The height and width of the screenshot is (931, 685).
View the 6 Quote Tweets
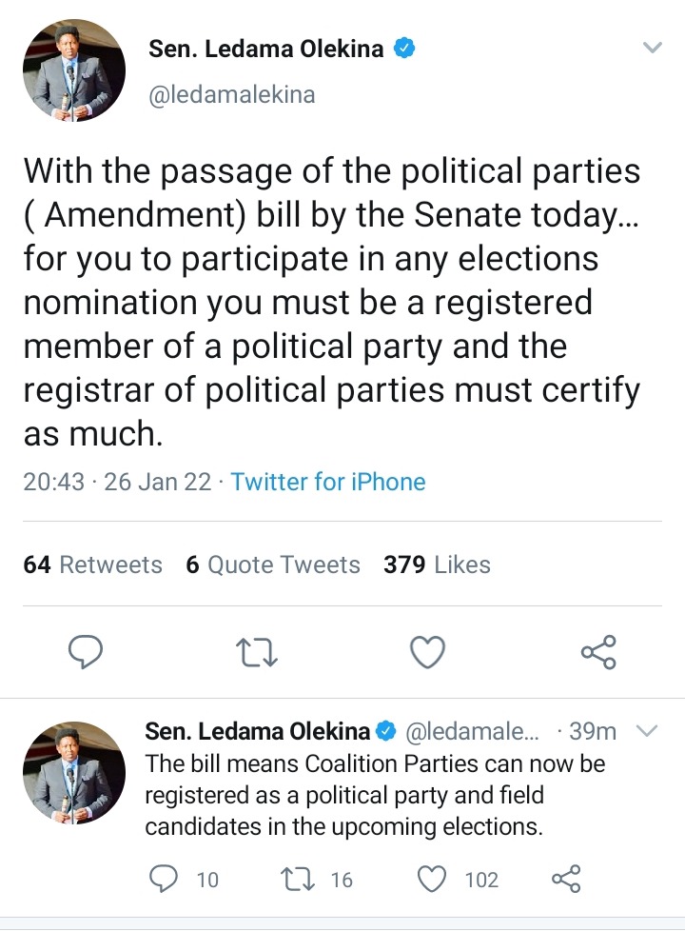click(x=273, y=565)
